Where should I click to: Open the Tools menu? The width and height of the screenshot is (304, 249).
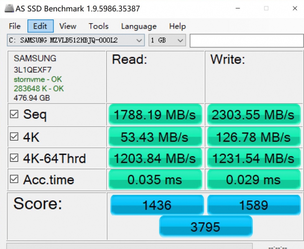98,26
